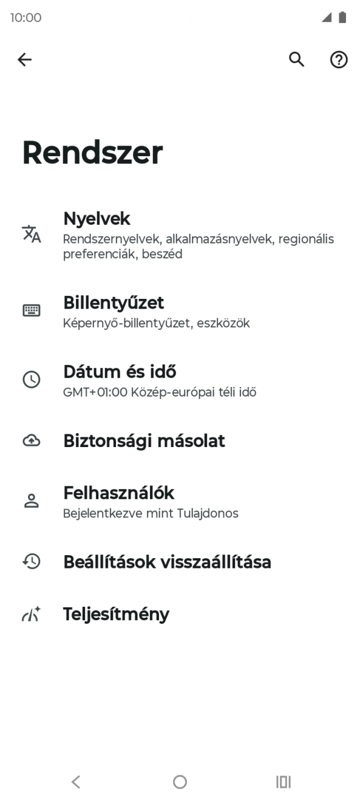The image size is (360, 803).
Task: Tap the Billentyűzet keyboard icon
Action: [31, 310]
